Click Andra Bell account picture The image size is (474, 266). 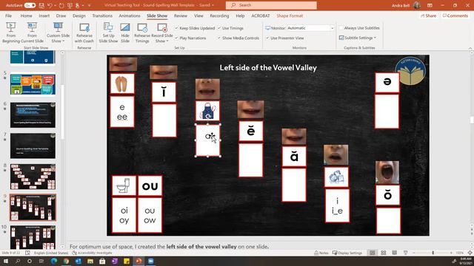(417, 5)
